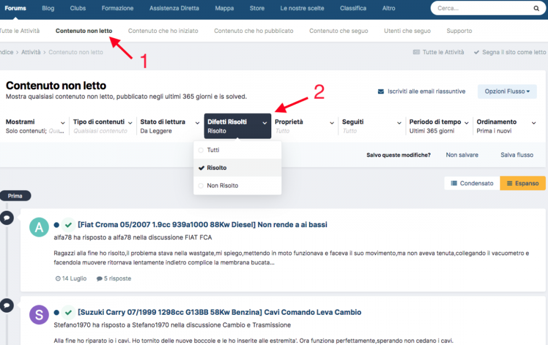Click the search magnifier icon
The height and width of the screenshot is (345, 548).
[x=536, y=9]
